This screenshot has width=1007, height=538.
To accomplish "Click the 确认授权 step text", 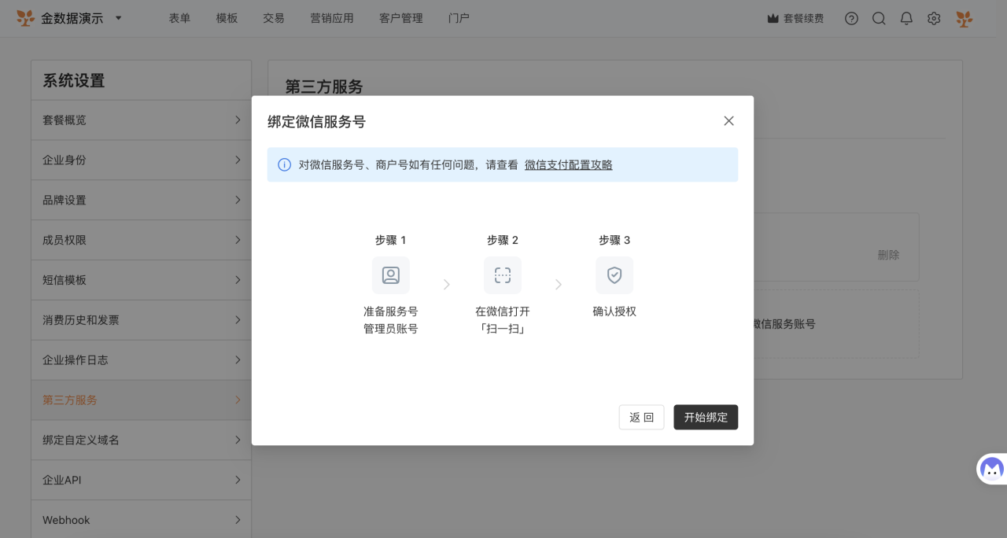I will pos(614,311).
